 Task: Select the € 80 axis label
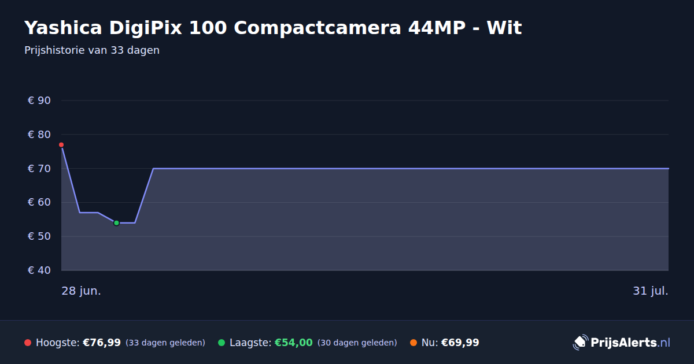coord(39,135)
